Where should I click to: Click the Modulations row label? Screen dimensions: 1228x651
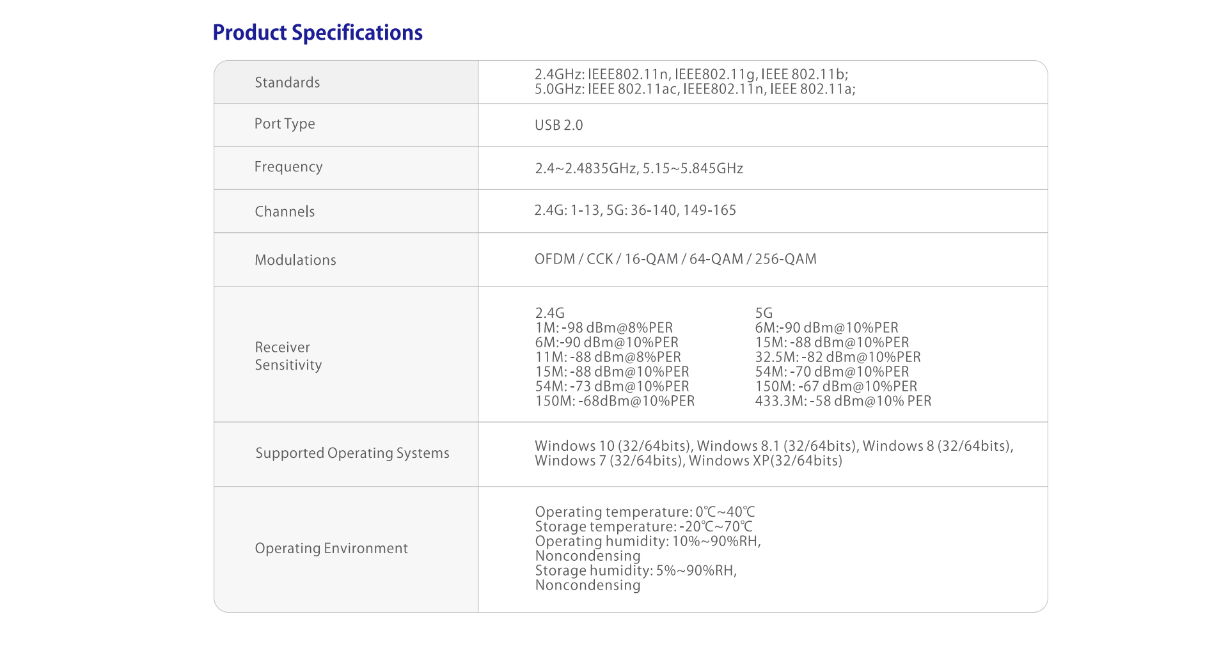click(295, 260)
